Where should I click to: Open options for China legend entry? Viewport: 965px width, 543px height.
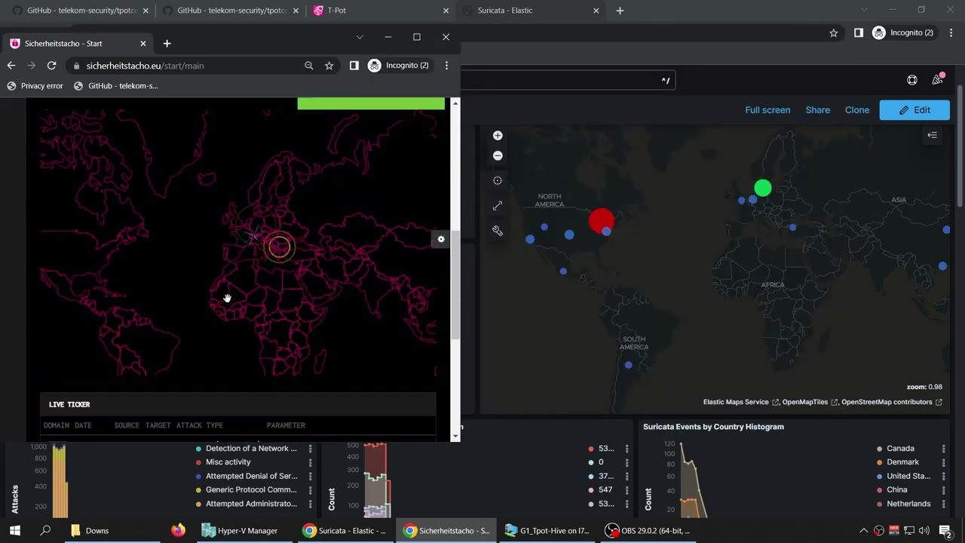pyautogui.click(x=943, y=490)
